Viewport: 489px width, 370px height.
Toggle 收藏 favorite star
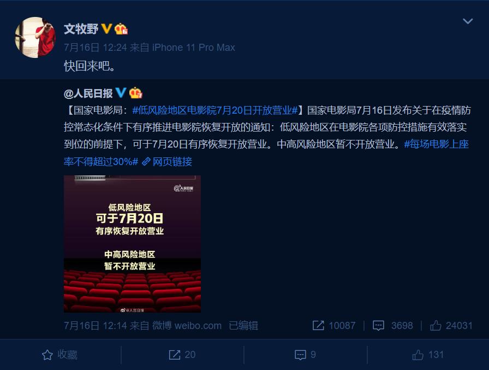coord(60,355)
